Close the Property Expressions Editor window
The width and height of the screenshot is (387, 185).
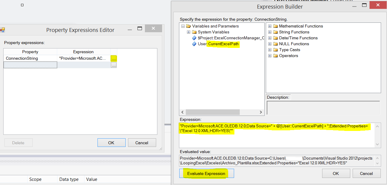click(x=153, y=29)
